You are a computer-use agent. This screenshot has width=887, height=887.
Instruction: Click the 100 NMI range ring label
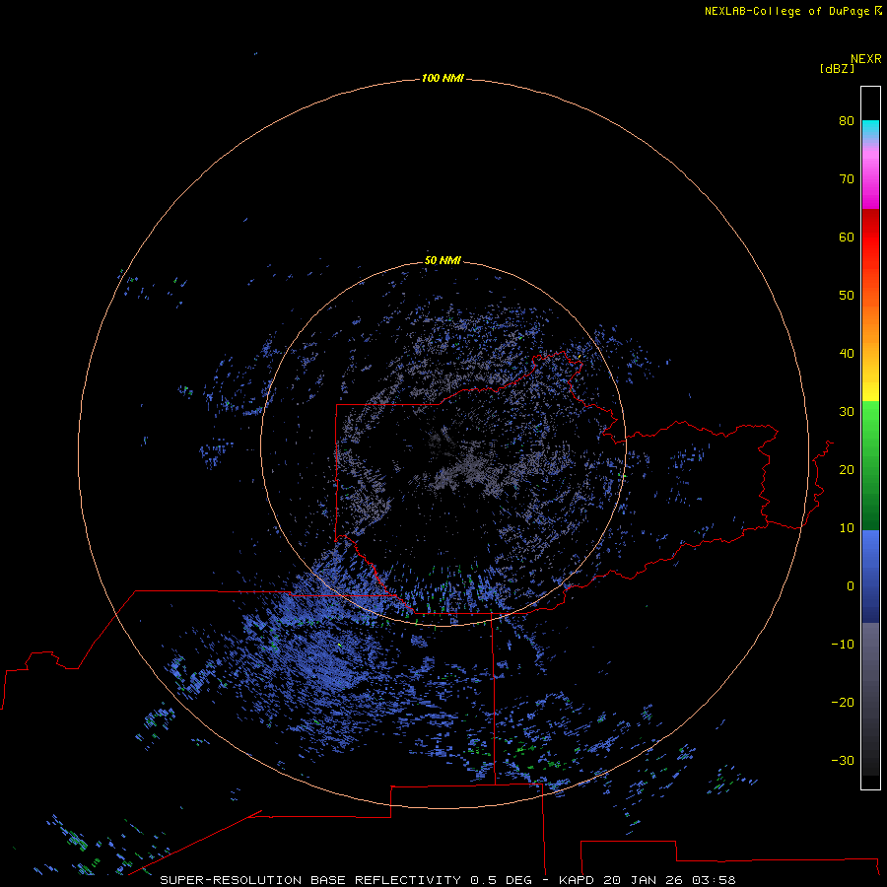[443, 78]
